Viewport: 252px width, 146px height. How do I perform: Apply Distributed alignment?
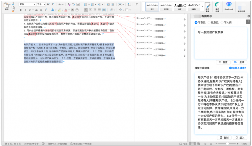(x=104, y=10)
